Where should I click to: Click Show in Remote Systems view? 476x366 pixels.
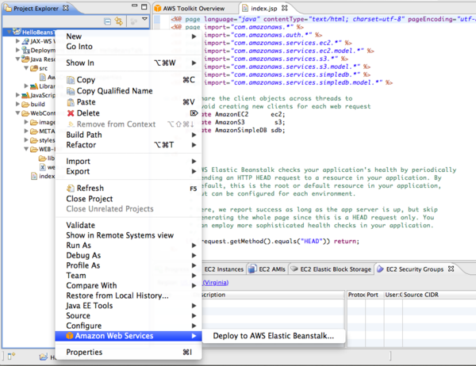(x=129, y=235)
